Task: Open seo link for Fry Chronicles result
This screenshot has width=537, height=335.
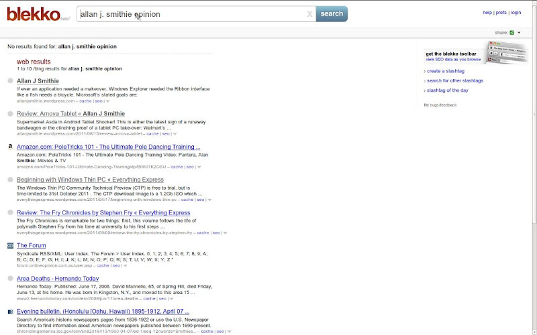Action: point(216,232)
